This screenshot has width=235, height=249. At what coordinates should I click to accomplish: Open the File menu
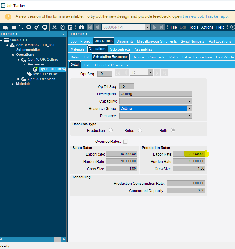[x=174, y=27]
